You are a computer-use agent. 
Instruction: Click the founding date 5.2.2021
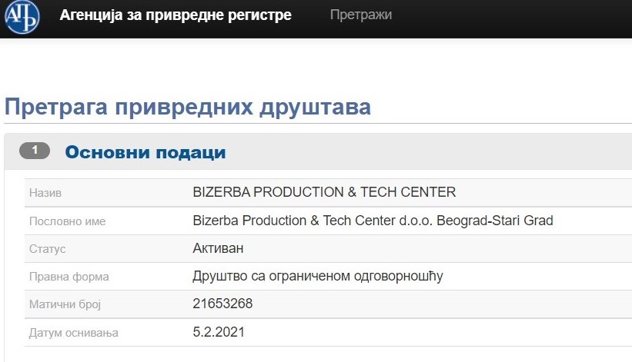click(x=219, y=332)
